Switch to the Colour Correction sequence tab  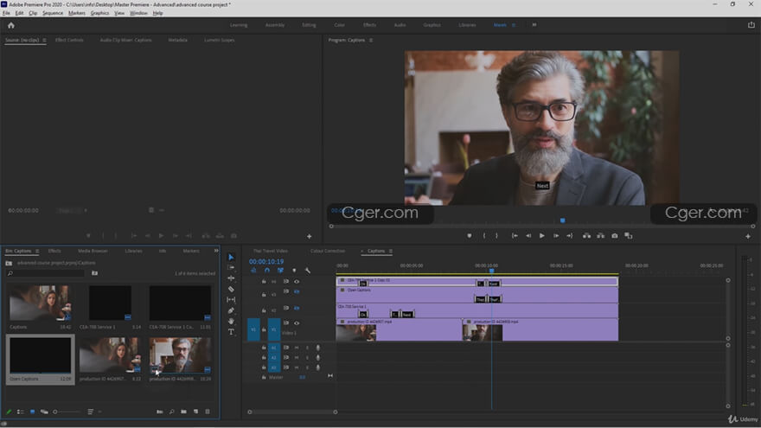point(327,251)
